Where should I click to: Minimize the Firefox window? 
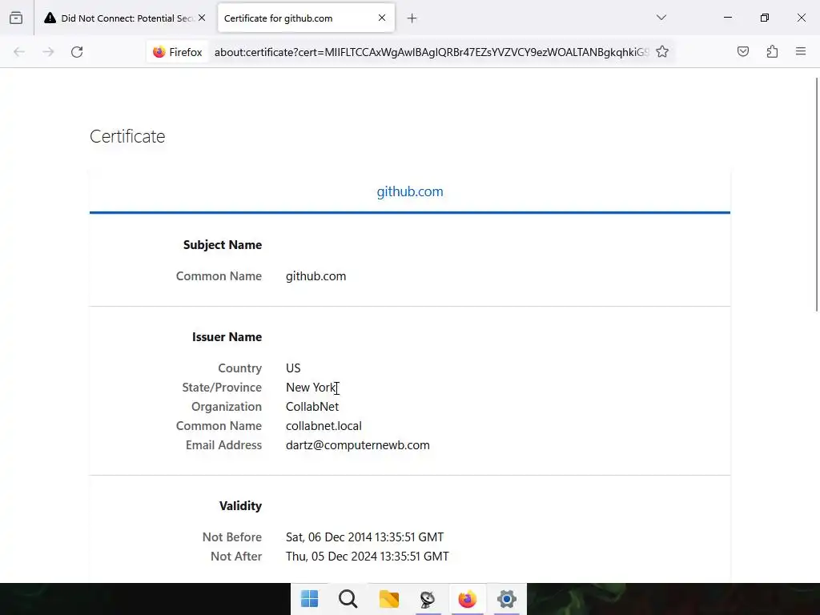[x=727, y=18]
